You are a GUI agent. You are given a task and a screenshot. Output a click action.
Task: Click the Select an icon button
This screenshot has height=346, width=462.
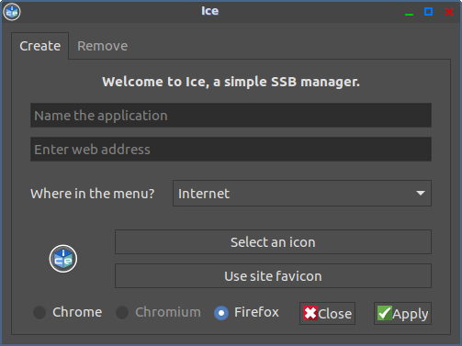(x=273, y=242)
